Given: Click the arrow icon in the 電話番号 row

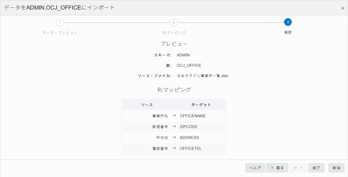Looking at the screenshot, I should pos(174,148).
